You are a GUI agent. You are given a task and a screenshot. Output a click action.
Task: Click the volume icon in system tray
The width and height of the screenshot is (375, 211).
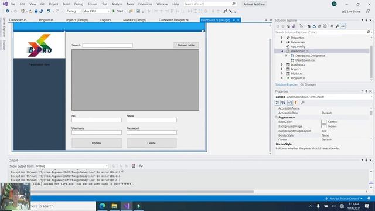click(333, 206)
